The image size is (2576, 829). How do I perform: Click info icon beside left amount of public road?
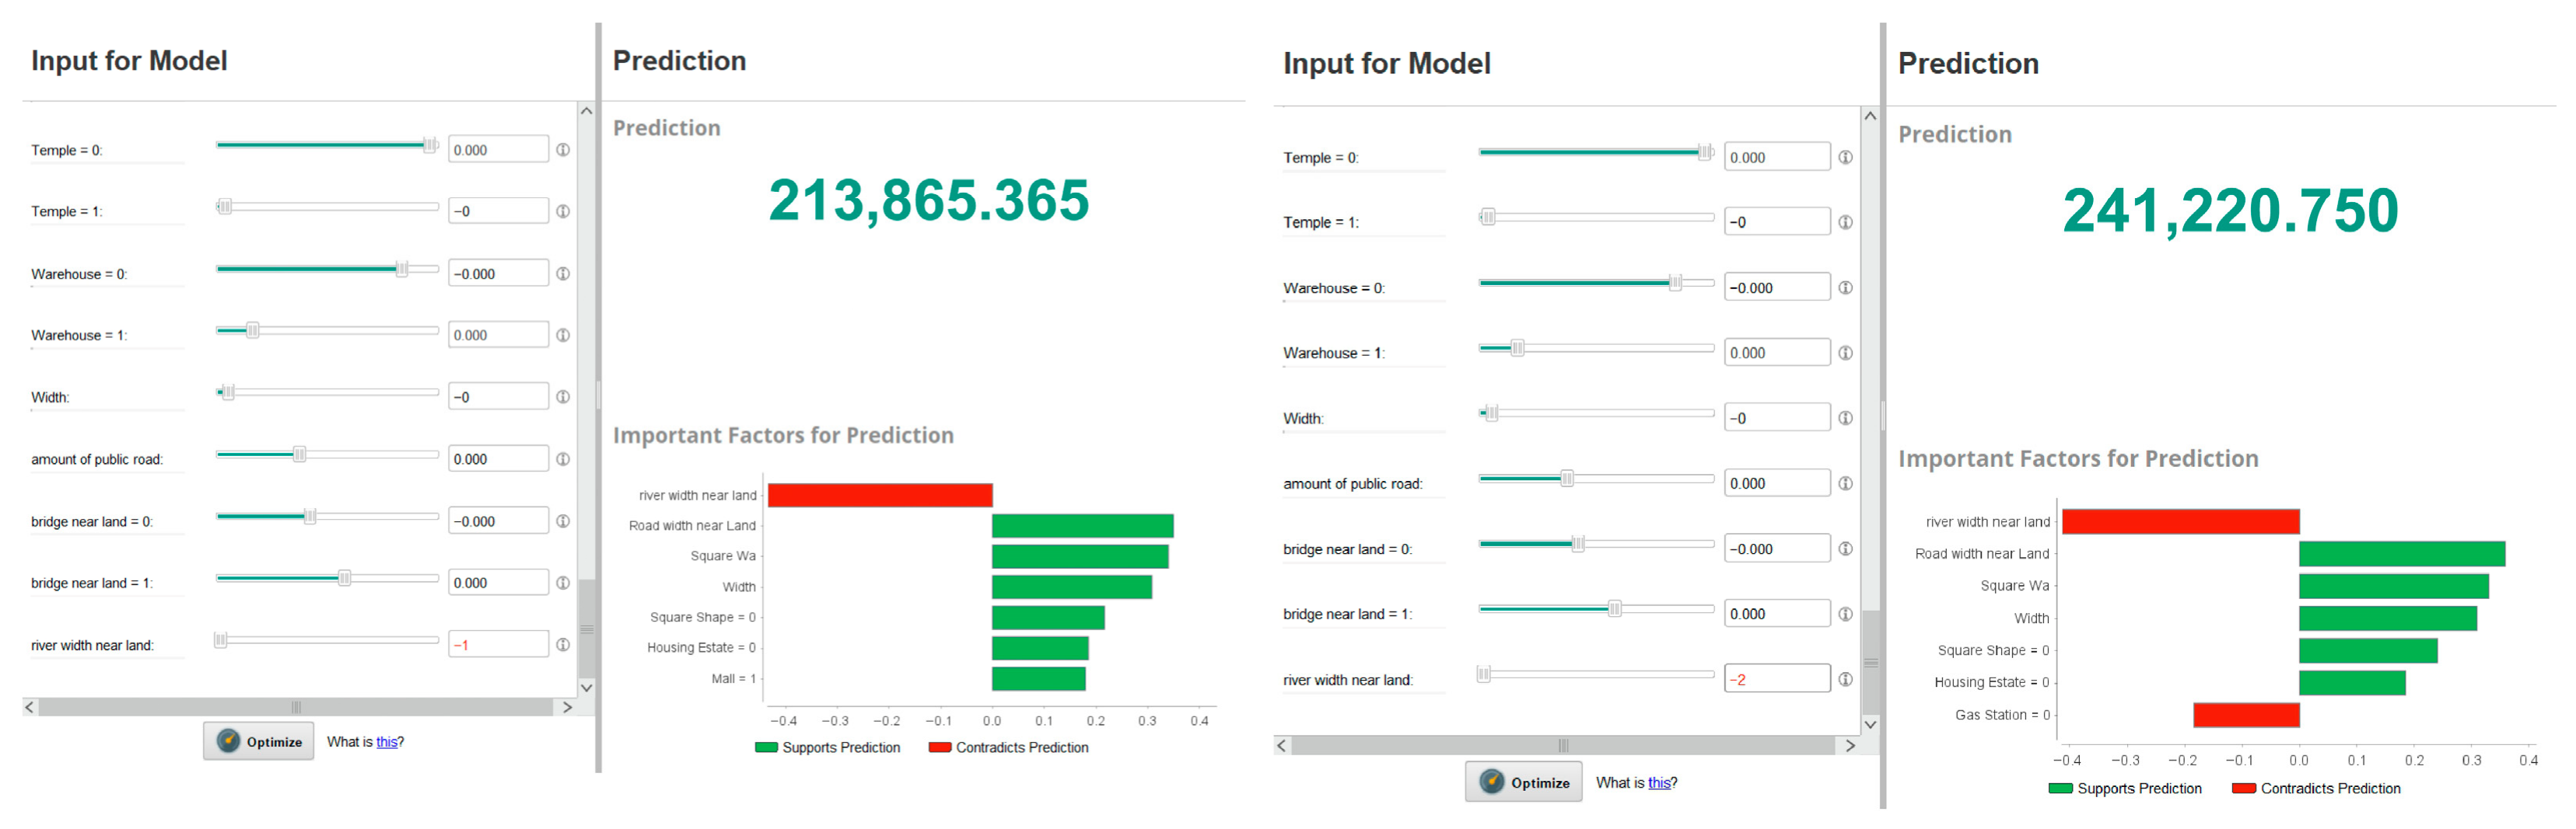tap(563, 458)
